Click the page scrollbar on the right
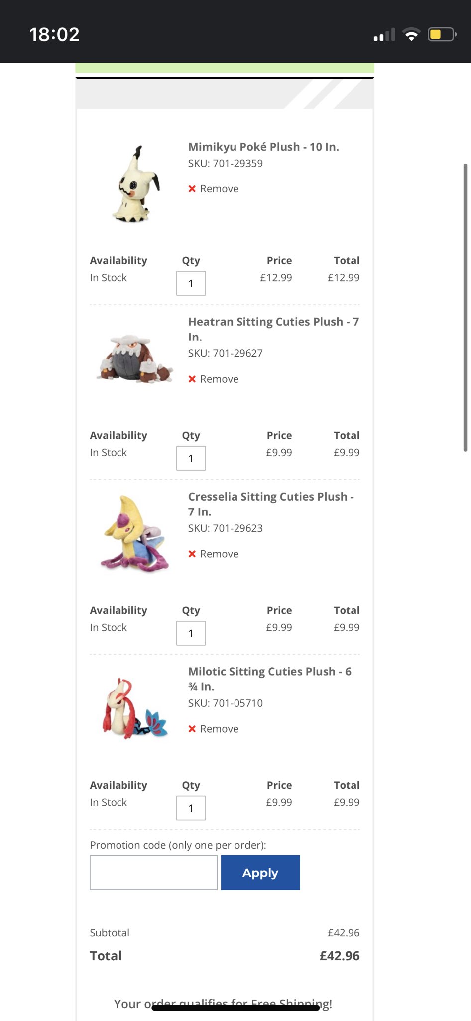This screenshot has width=471, height=1021. (x=465, y=307)
